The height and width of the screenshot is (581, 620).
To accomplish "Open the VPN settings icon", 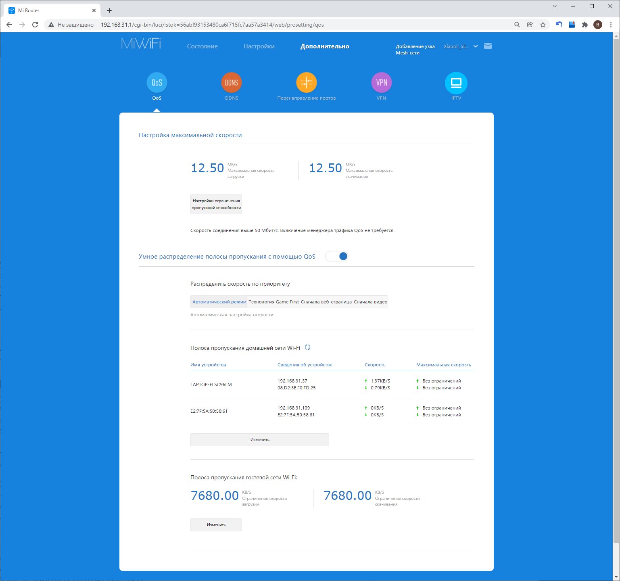I will (381, 83).
